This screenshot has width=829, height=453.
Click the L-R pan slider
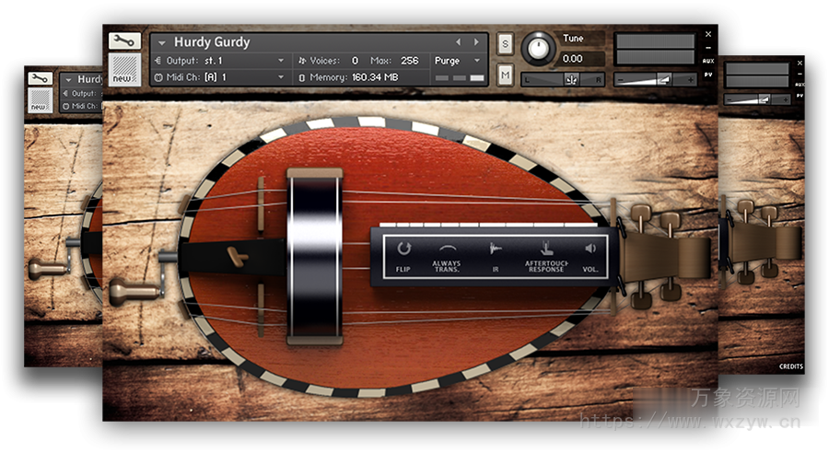[x=563, y=80]
